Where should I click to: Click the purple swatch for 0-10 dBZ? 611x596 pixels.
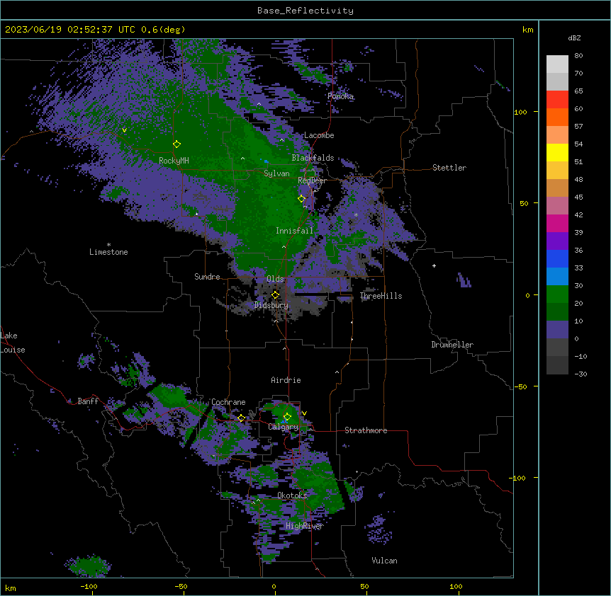[557, 330]
